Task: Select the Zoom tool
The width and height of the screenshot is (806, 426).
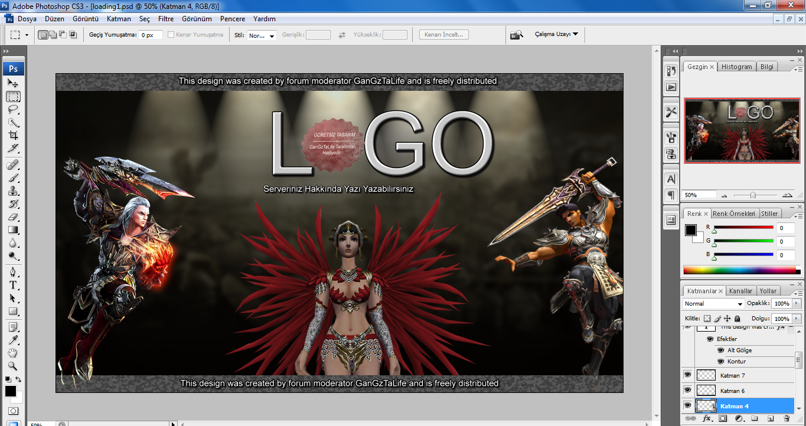Action: pyautogui.click(x=13, y=366)
